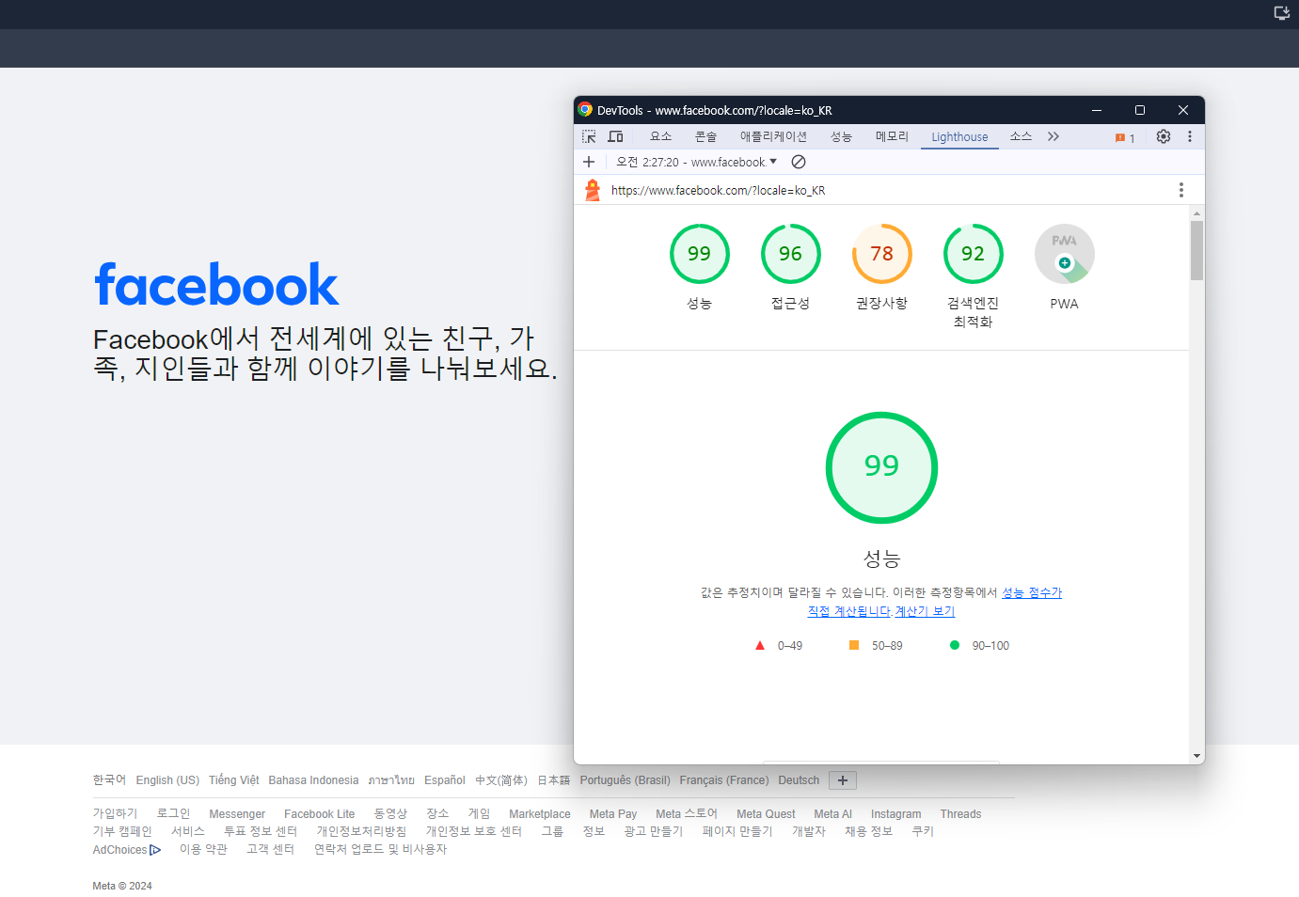Open 이용 약관 footer link
This screenshot has width=1299, height=897.
tap(203, 850)
